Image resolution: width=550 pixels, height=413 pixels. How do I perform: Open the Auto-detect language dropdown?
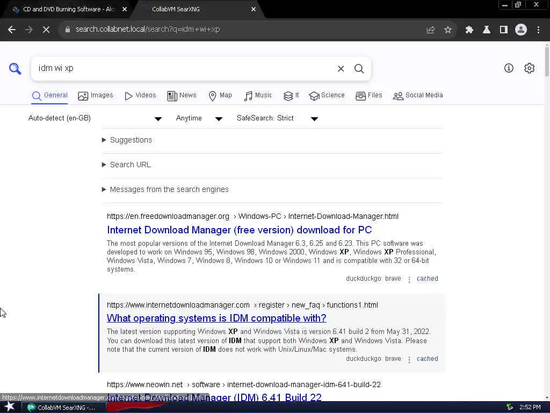(x=95, y=118)
